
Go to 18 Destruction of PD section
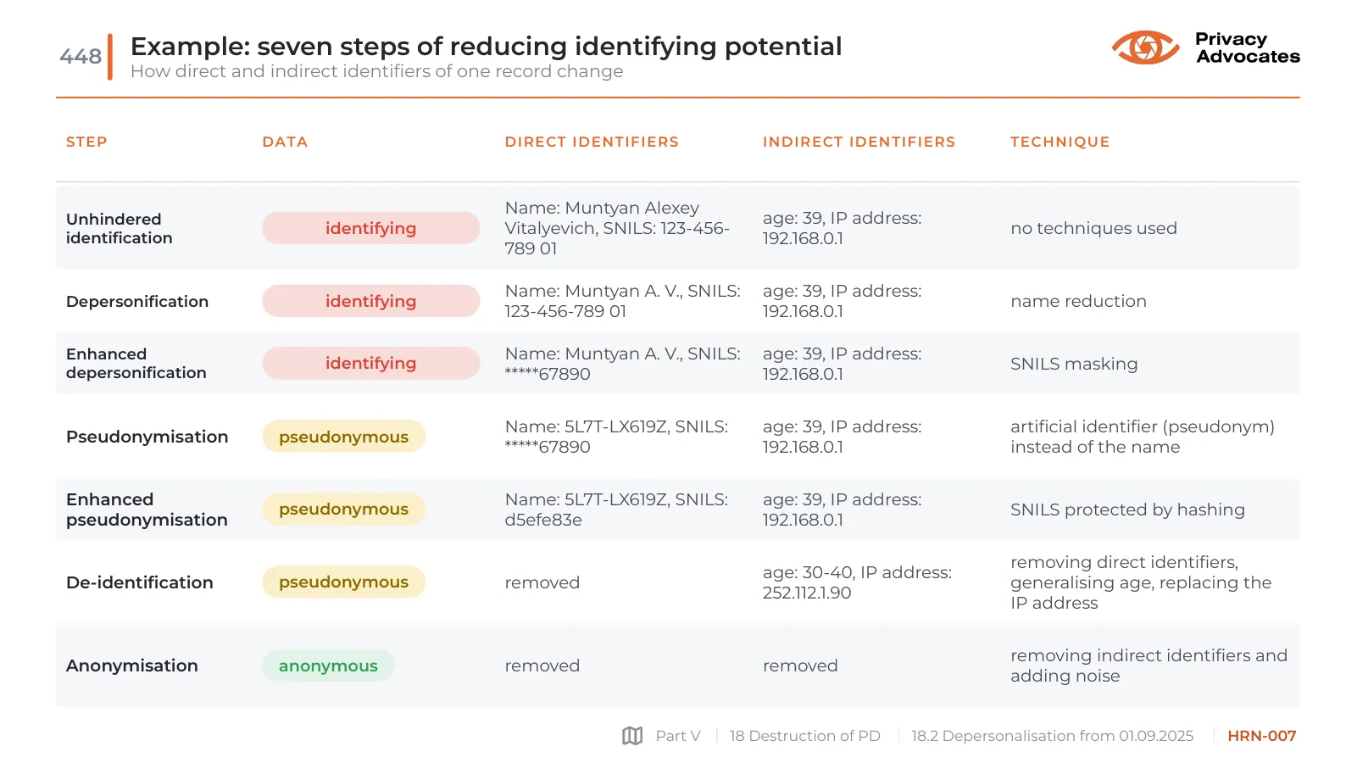[x=804, y=736]
